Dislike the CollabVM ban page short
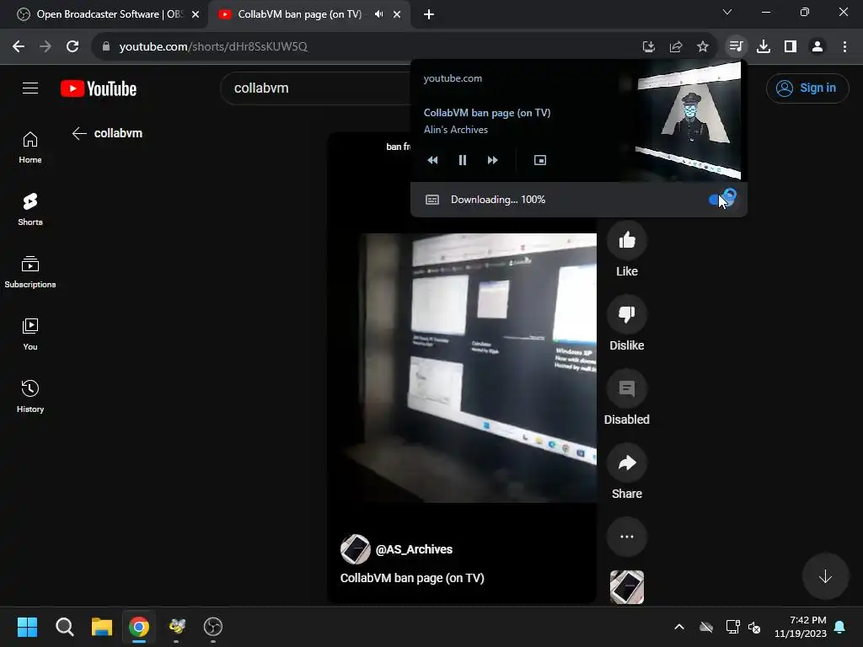The height and width of the screenshot is (647, 863). tap(627, 314)
